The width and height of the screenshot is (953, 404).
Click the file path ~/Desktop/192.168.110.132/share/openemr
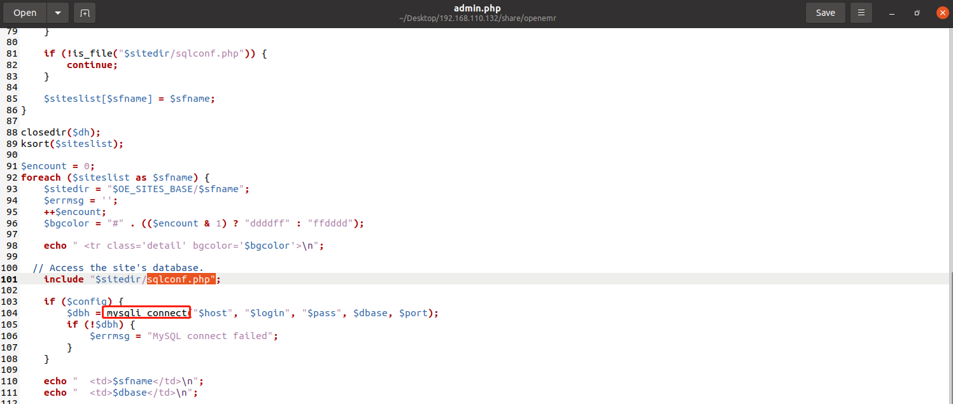[477, 18]
